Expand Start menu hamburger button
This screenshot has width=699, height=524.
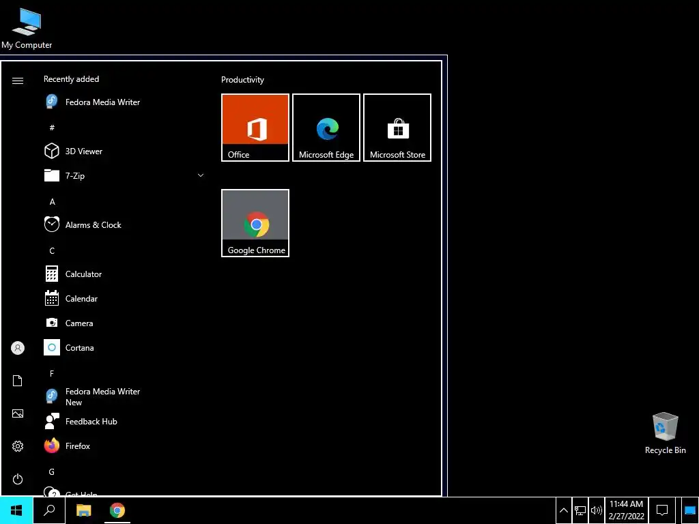click(x=17, y=81)
